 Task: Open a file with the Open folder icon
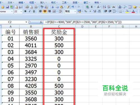click(3, 7)
